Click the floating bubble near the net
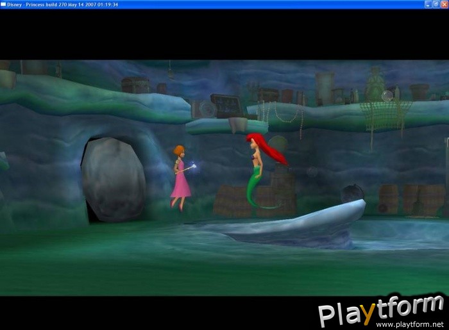449x330 pixels. [387, 96]
